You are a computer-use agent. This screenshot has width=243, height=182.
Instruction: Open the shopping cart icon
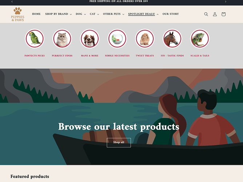223,14
